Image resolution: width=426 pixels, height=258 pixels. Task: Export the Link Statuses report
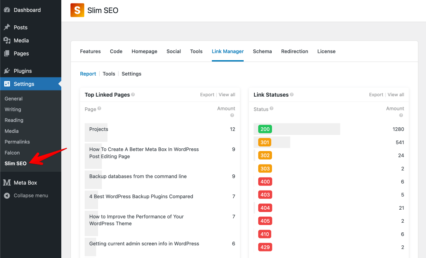coord(376,95)
